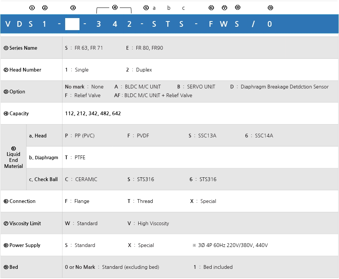The height and width of the screenshot is (279, 339).
Task: Click the circled 5 marker beside letter a
Action: point(146,8)
